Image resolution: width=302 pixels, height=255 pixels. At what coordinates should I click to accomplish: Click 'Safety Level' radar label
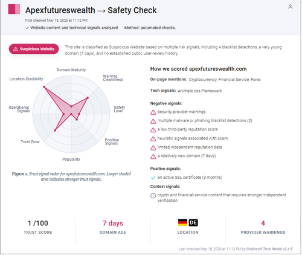120,109
